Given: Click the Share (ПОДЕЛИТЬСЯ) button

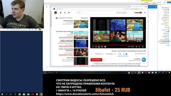Looking at the screenshot, I should point(111,54).
